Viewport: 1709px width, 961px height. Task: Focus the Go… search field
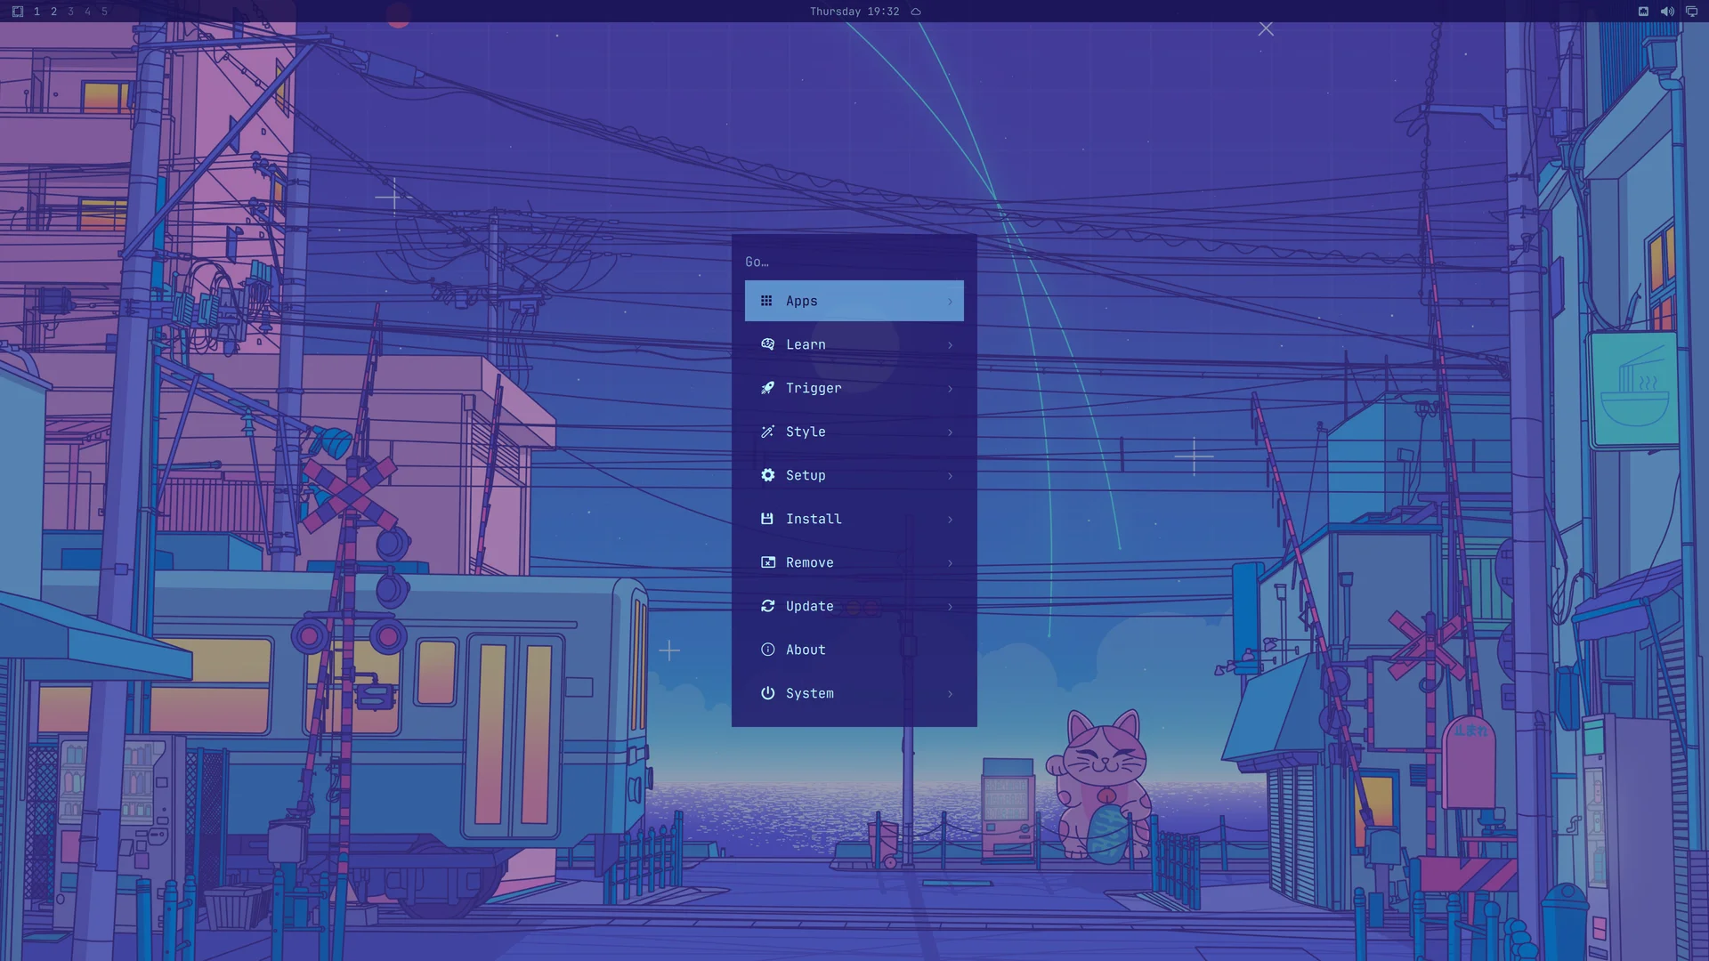coord(854,262)
